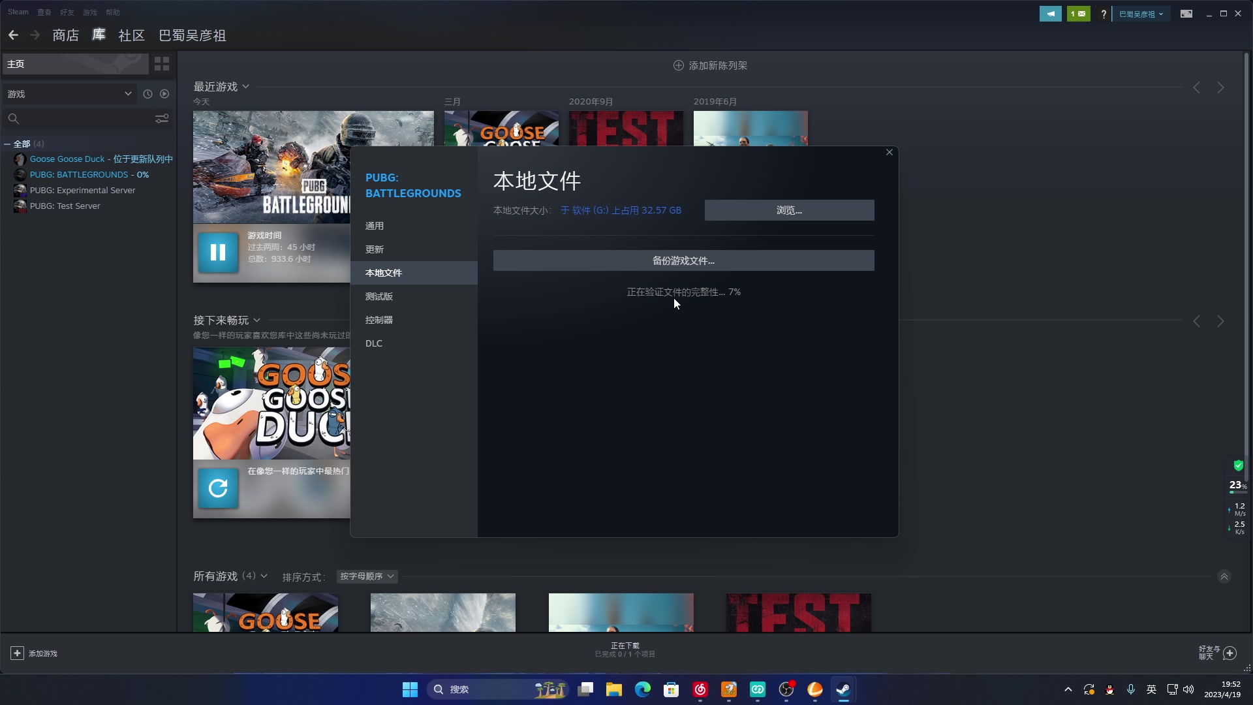Open the 好友 menu

click(x=67, y=12)
